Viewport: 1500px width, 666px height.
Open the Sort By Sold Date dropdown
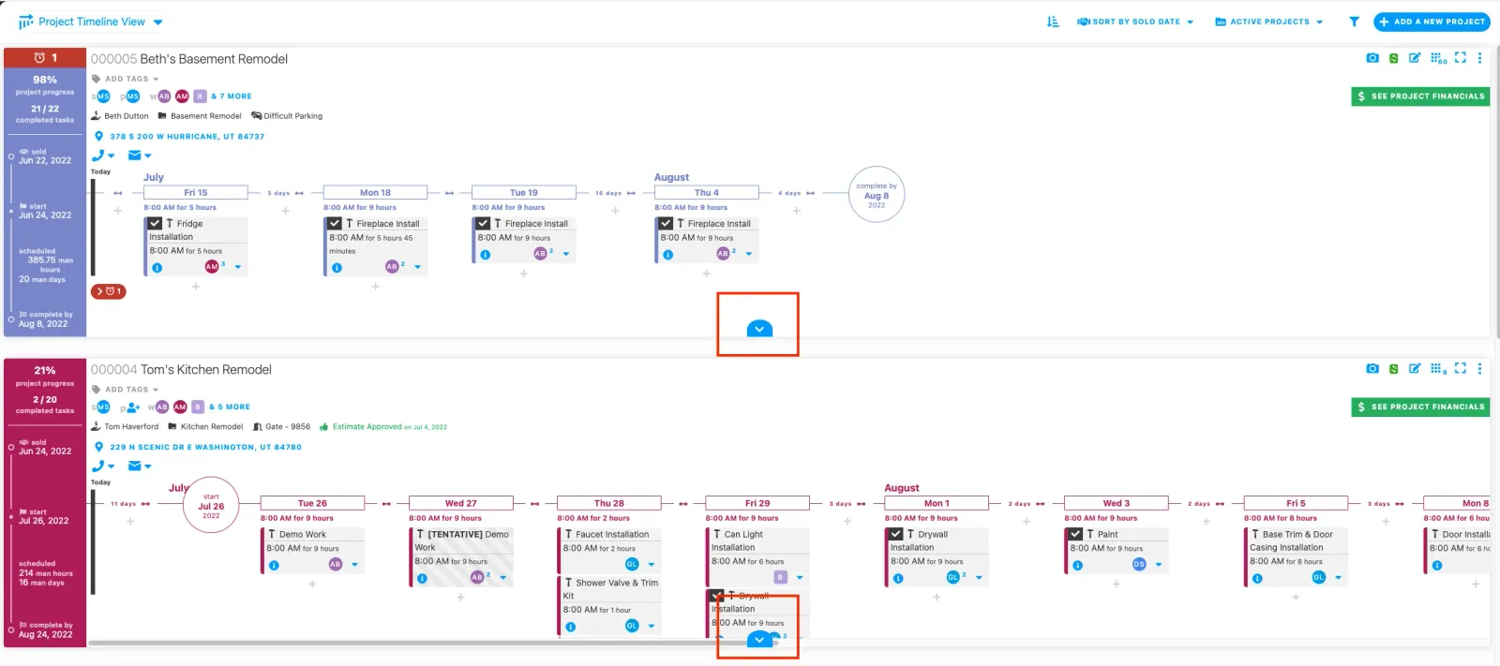pyautogui.click(x=1135, y=22)
